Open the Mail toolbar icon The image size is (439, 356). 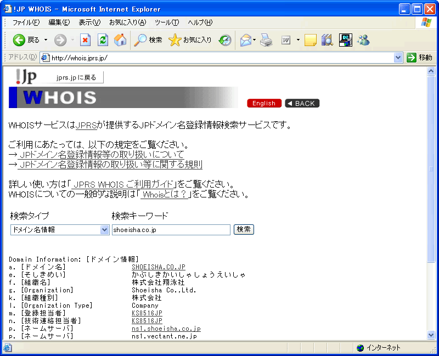245,40
